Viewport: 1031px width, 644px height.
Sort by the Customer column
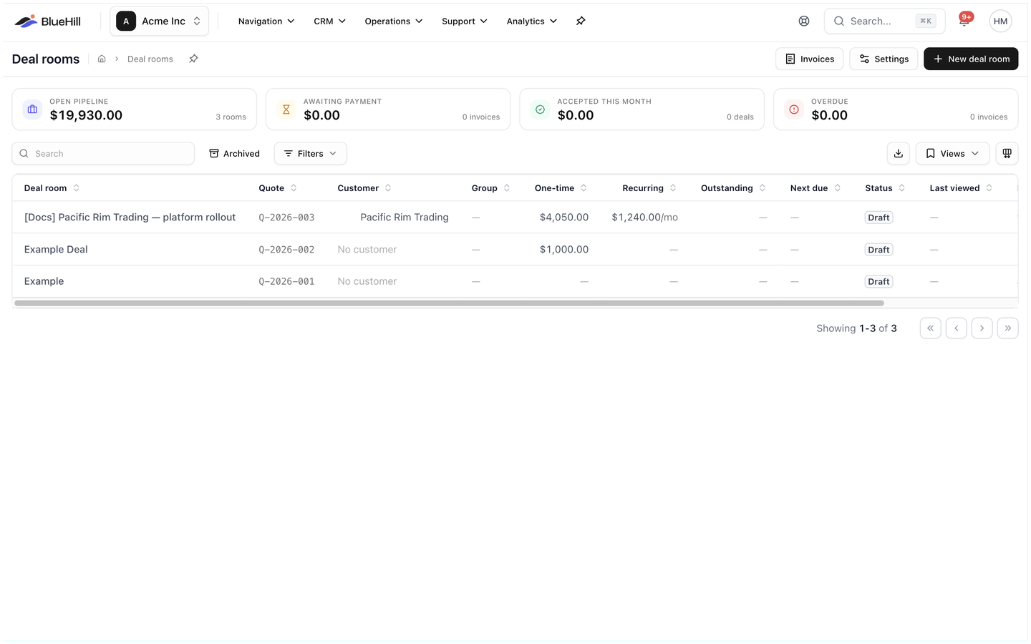coord(364,188)
